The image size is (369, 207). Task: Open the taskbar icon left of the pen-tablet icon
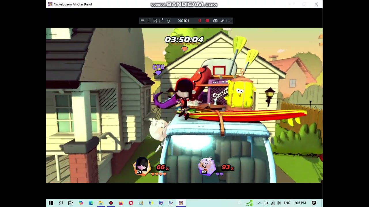(x=161, y=203)
